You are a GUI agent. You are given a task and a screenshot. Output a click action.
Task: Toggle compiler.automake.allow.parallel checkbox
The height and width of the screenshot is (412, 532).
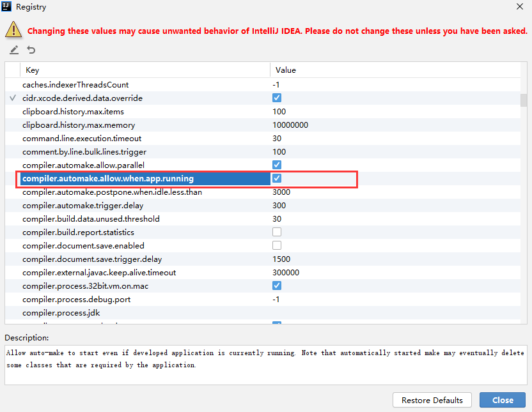point(277,165)
